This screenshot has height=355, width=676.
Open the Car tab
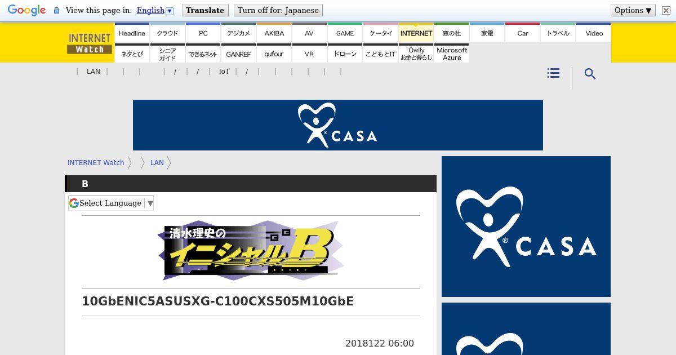point(523,33)
